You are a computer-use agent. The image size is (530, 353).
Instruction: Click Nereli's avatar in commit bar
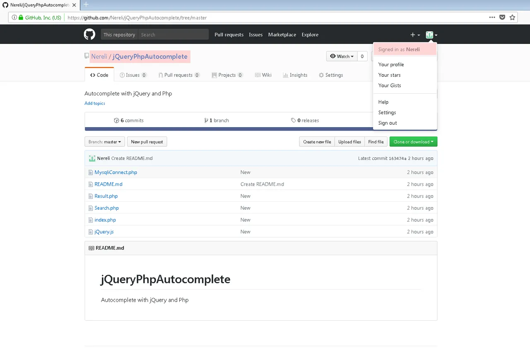click(92, 158)
